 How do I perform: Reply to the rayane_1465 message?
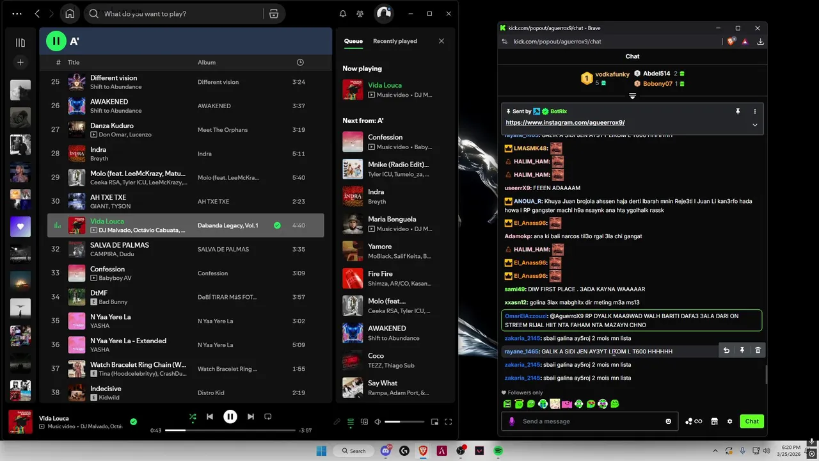point(726,350)
